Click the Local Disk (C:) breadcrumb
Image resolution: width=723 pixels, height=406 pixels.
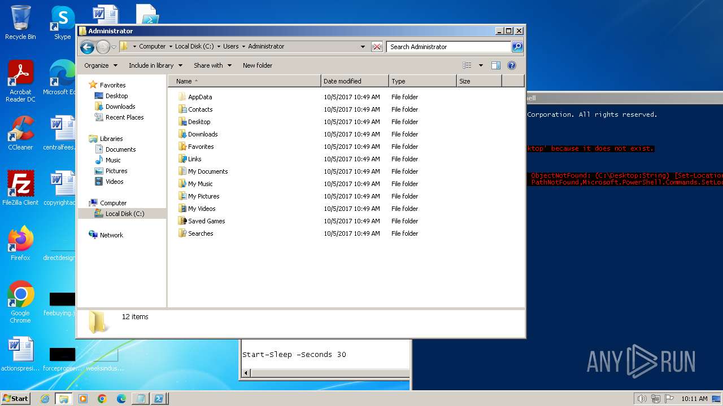coord(195,46)
